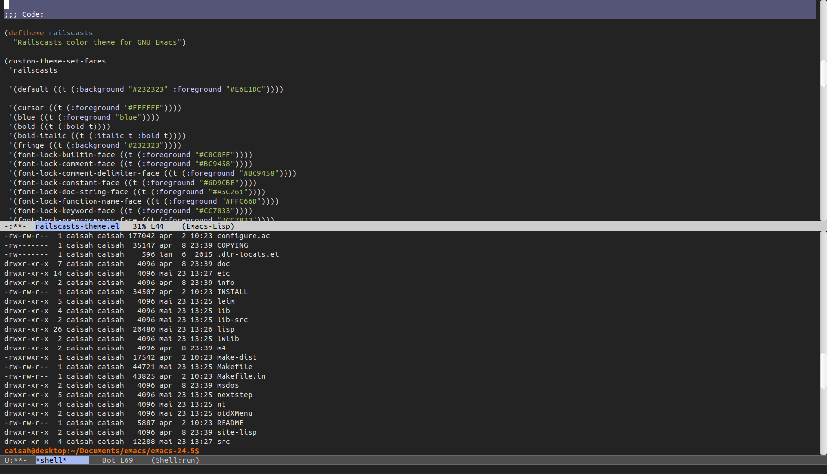
Task: Click the "#C8C8FF" color value
Action: (215, 155)
